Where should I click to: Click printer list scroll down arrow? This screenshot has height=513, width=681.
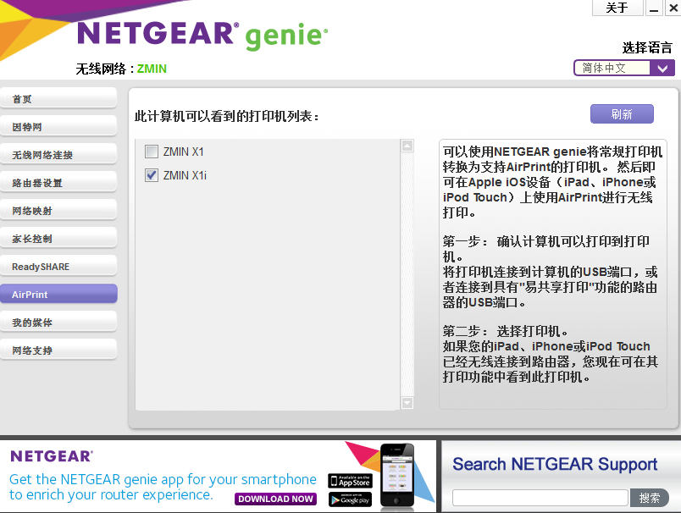pos(407,403)
